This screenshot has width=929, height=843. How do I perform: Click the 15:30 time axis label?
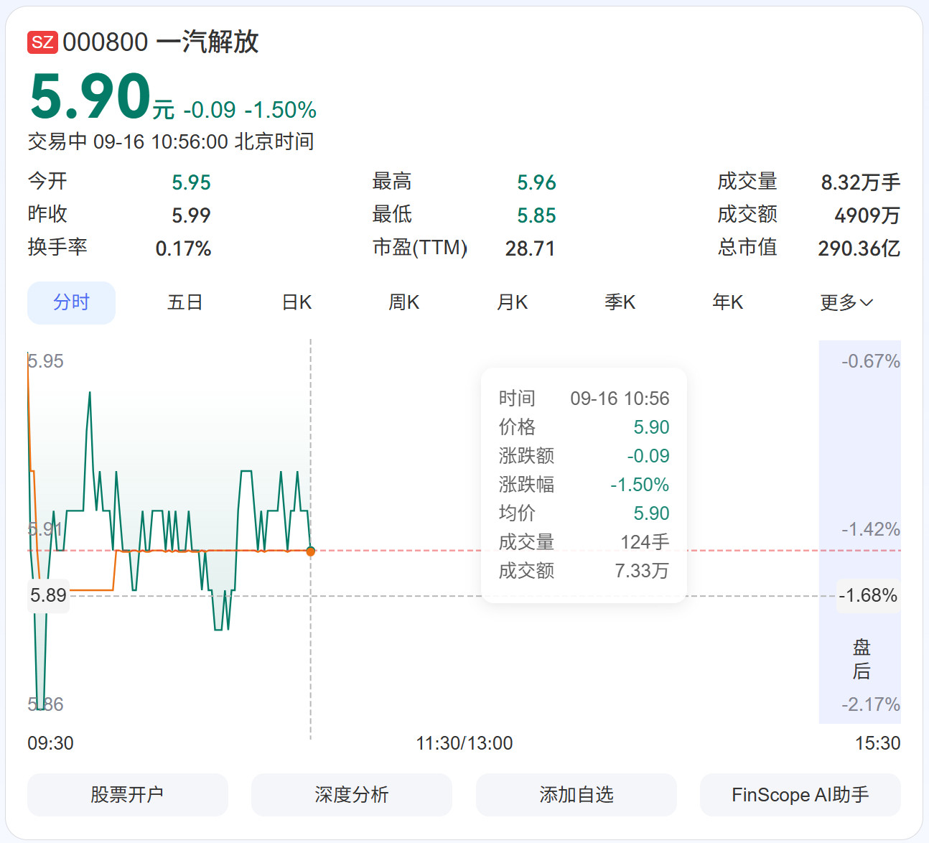[877, 743]
